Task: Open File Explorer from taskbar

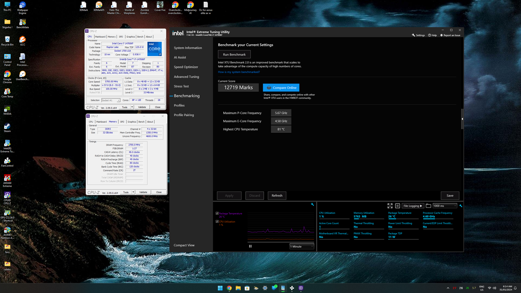Action: [238, 288]
